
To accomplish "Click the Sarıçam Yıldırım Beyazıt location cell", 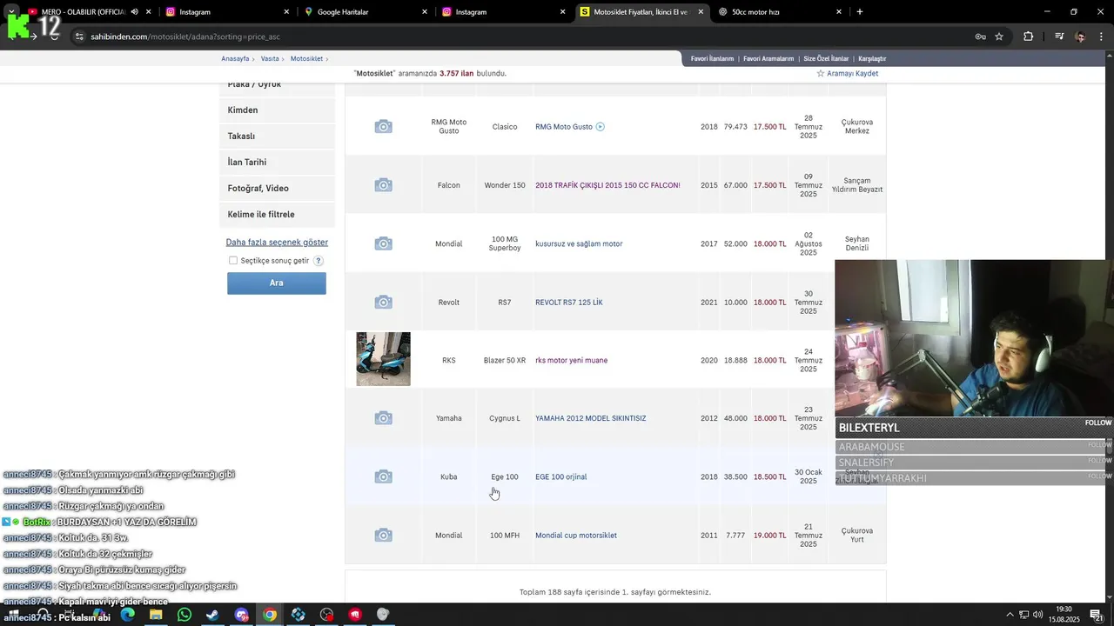I will 857,185.
